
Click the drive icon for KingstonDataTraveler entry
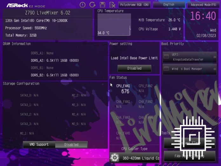pos(166,57)
